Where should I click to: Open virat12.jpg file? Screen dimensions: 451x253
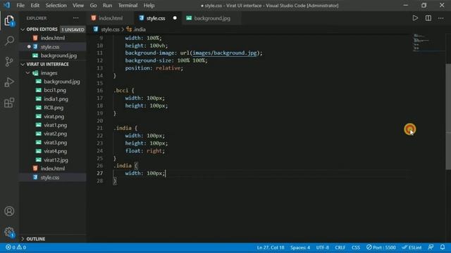tap(53, 160)
